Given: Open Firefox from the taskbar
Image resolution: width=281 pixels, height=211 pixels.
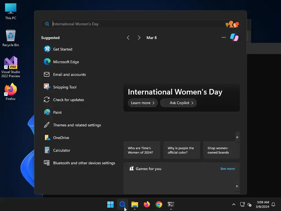Looking at the screenshot, I should coord(147,204).
